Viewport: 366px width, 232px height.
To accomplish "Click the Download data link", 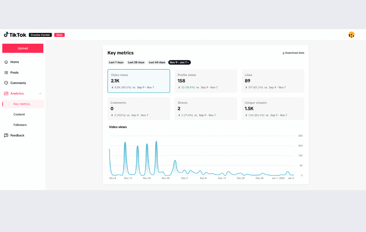I will click(x=295, y=53).
